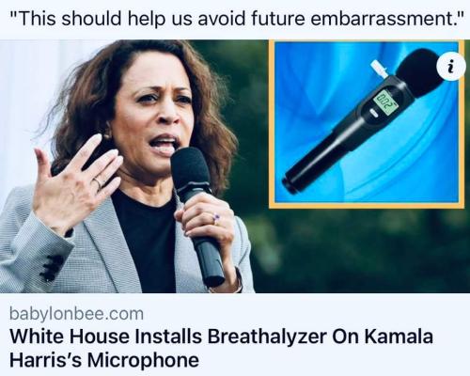Open the White House Installs Breathalyzer headline

[x=221, y=348]
